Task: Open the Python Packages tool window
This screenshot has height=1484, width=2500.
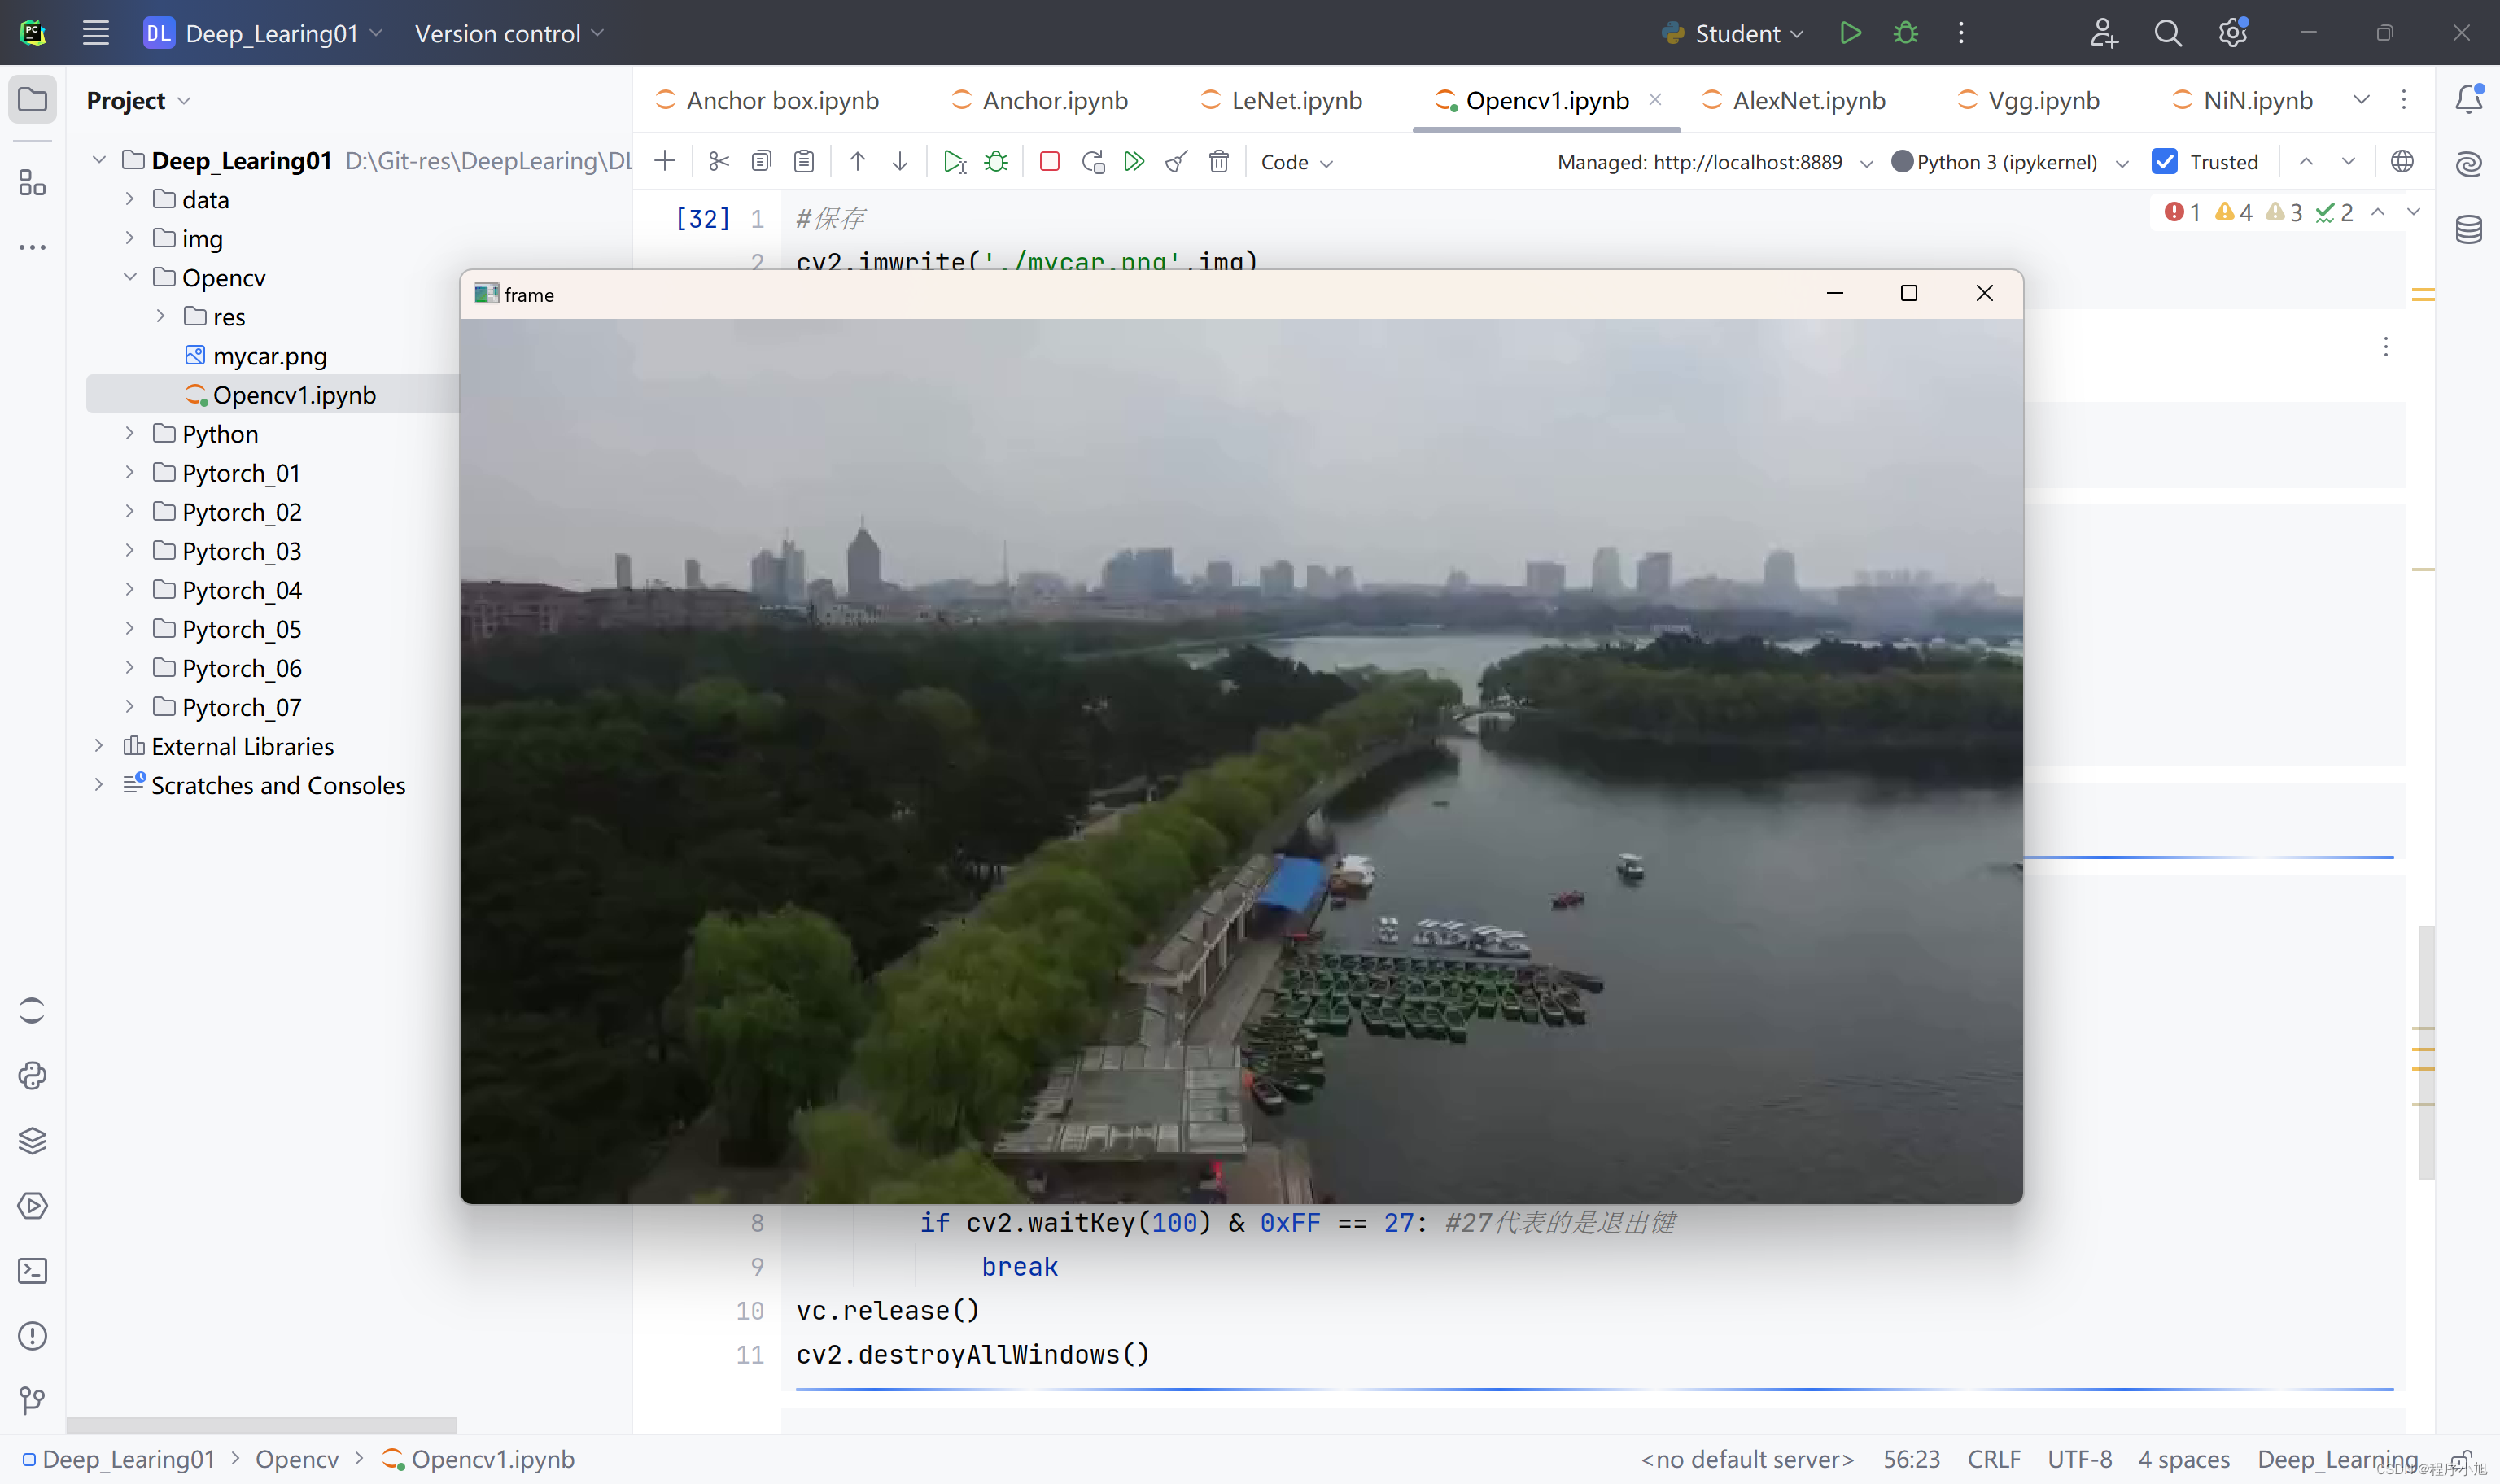Action: [x=33, y=1141]
